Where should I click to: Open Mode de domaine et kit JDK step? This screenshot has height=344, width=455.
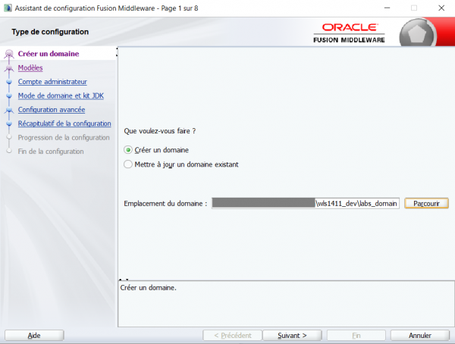[61, 95]
